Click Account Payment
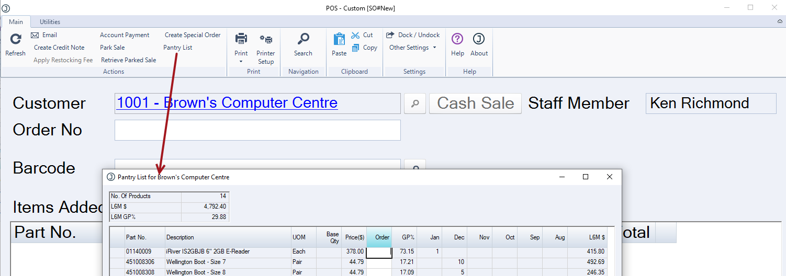 125,35
